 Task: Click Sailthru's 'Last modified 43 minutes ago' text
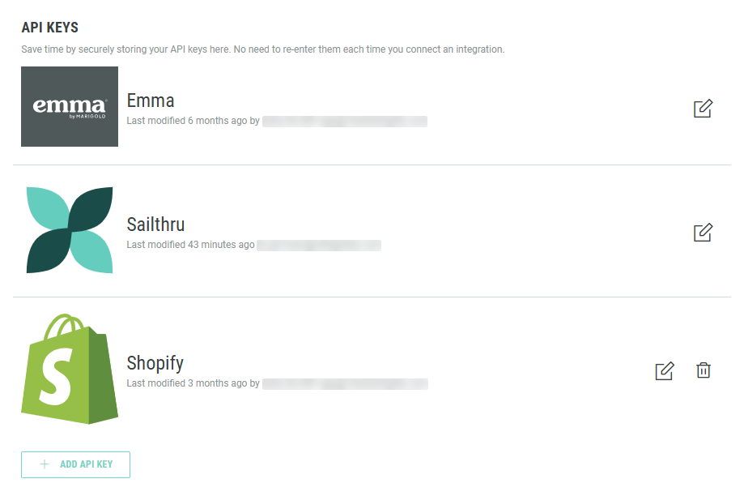(190, 245)
